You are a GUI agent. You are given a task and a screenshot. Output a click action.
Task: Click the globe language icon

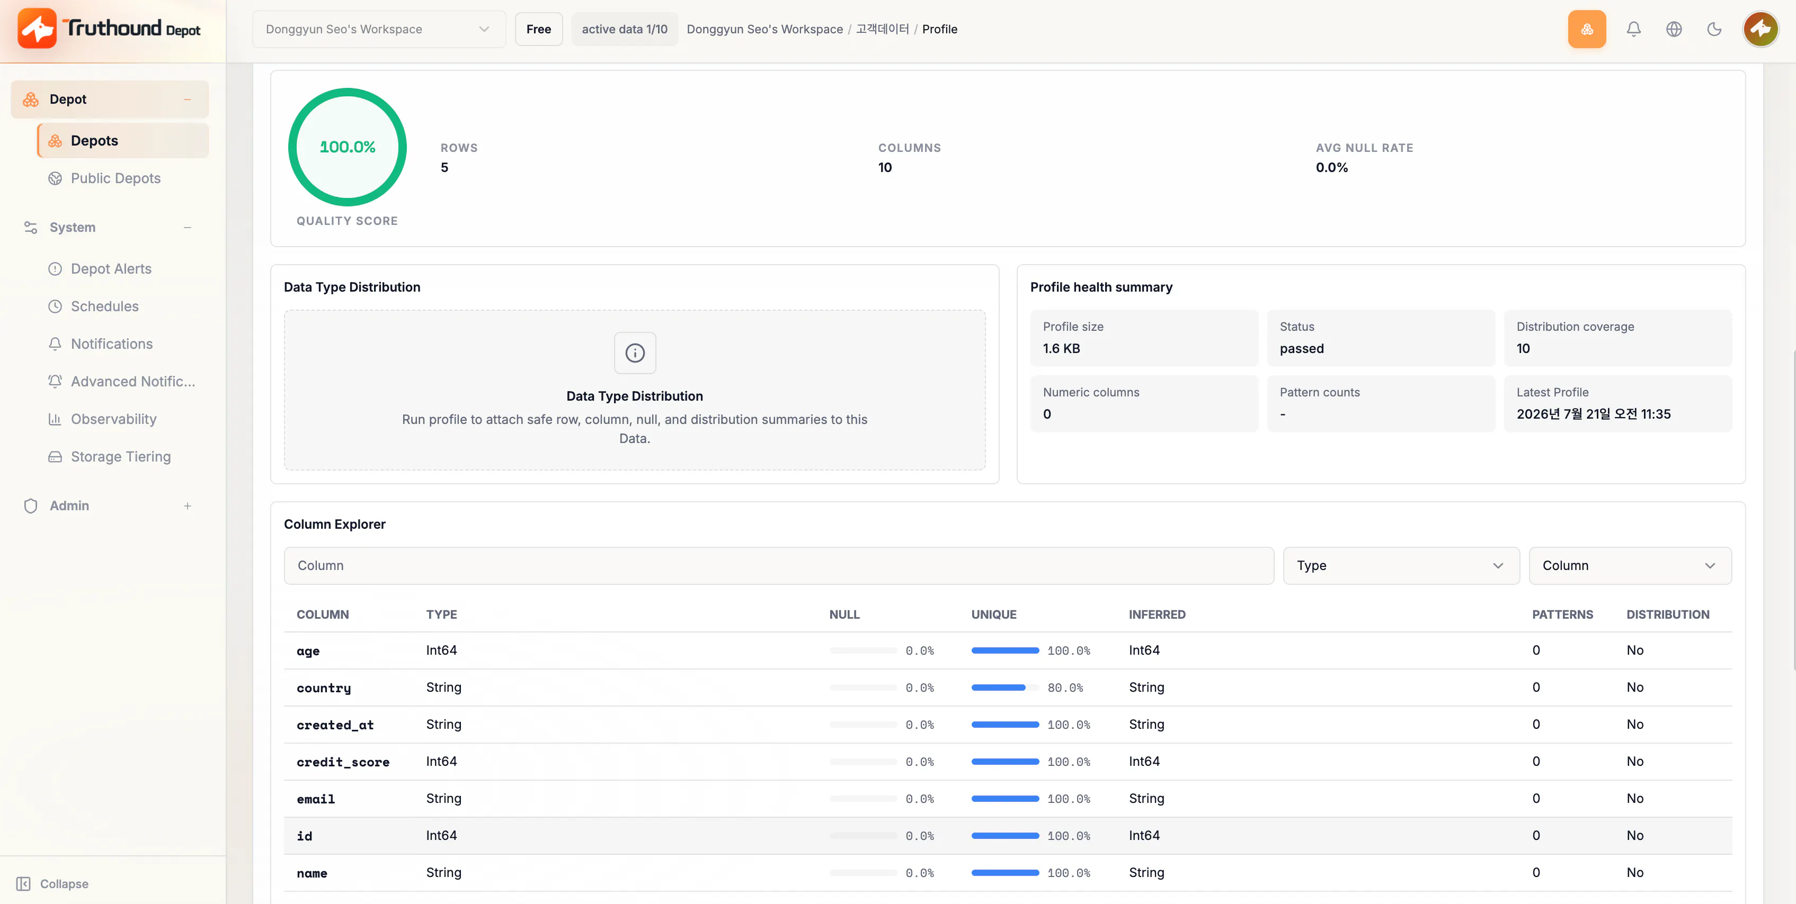click(x=1674, y=29)
